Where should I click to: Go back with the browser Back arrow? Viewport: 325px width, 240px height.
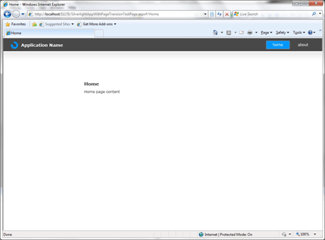coord(8,14)
